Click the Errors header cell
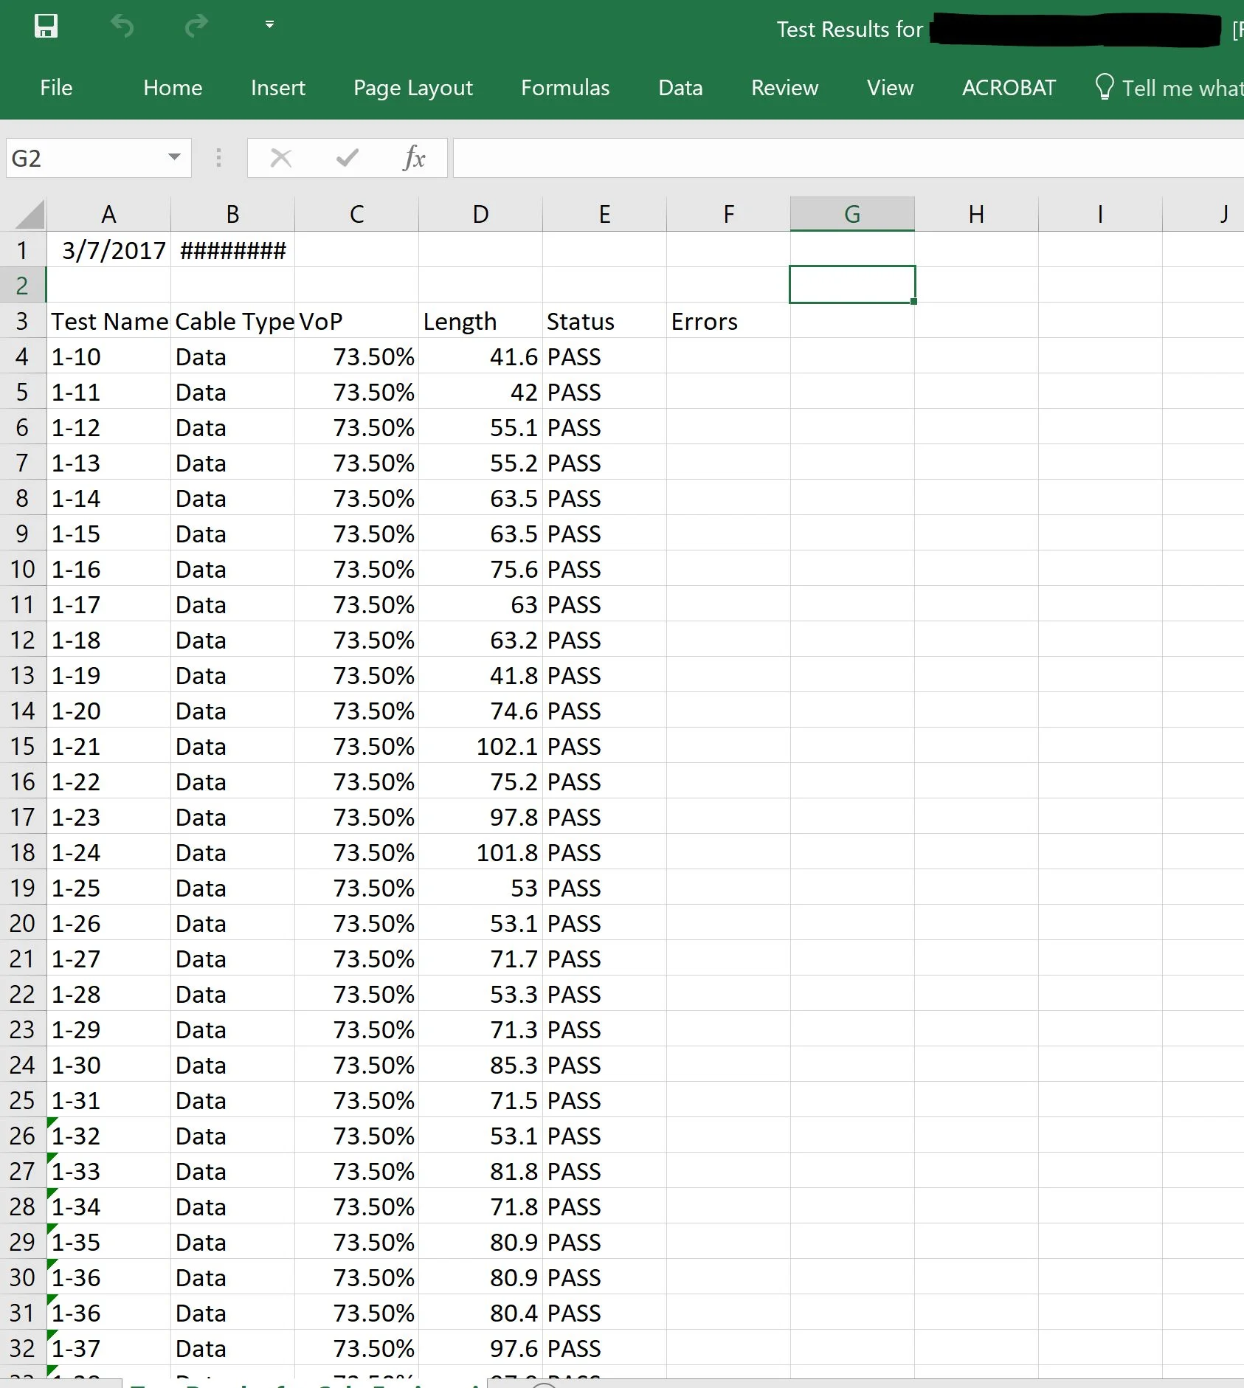Image resolution: width=1244 pixels, height=1388 pixels. point(728,321)
